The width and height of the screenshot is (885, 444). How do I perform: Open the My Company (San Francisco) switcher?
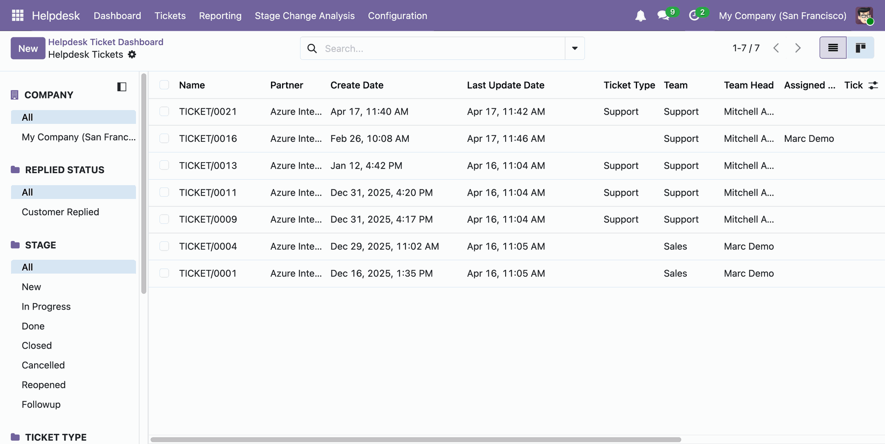click(x=783, y=16)
